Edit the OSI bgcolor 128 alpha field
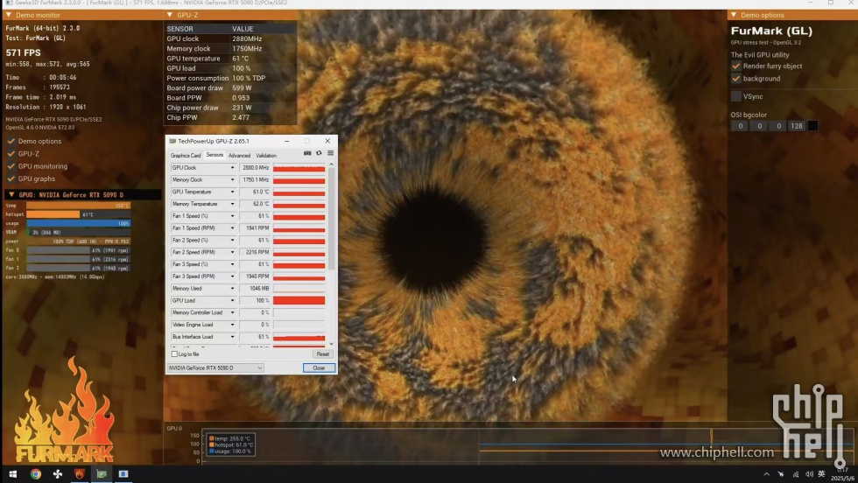Screen dimensions: 858x483 796,126
